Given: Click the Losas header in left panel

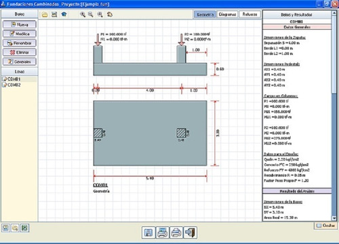Looking at the screenshot, I should tap(20, 72).
